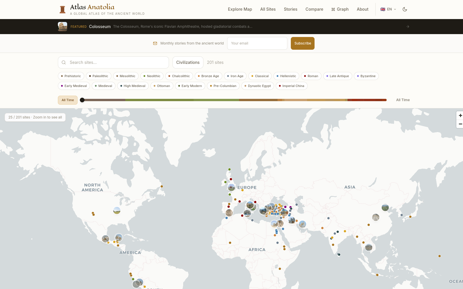Open the About page
The width and height of the screenshot is (463, 289).
(x=363, y=9)
